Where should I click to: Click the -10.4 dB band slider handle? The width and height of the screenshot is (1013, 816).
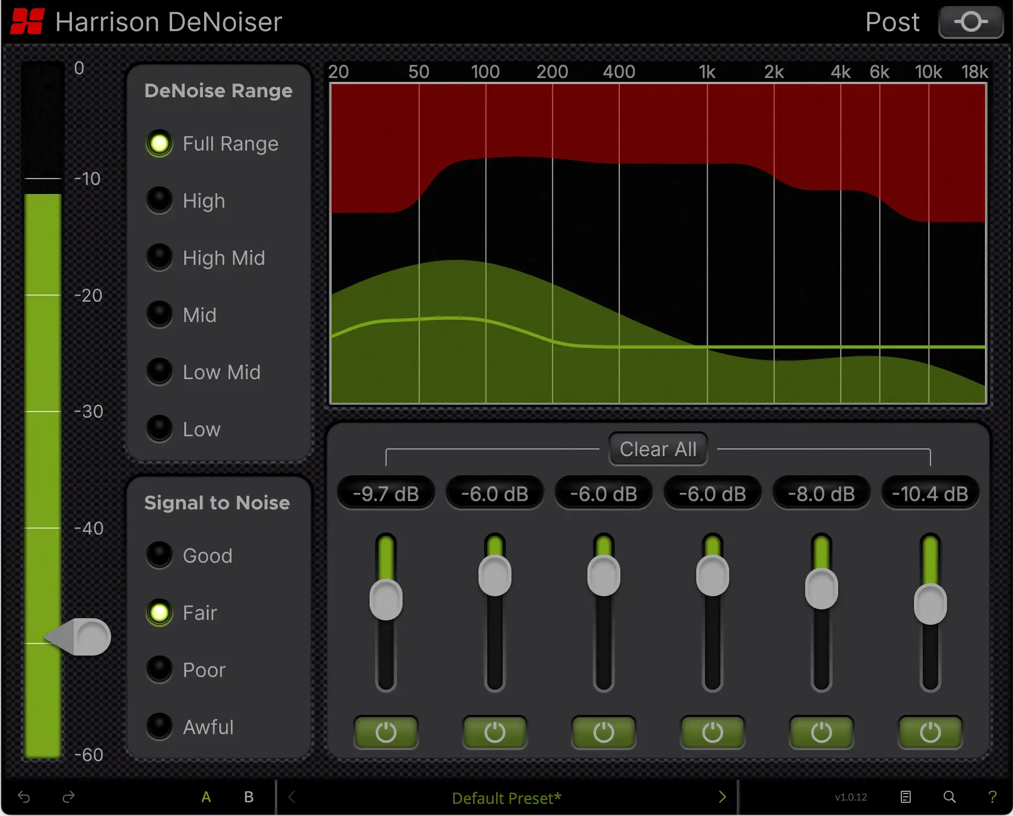pos(931,604)
